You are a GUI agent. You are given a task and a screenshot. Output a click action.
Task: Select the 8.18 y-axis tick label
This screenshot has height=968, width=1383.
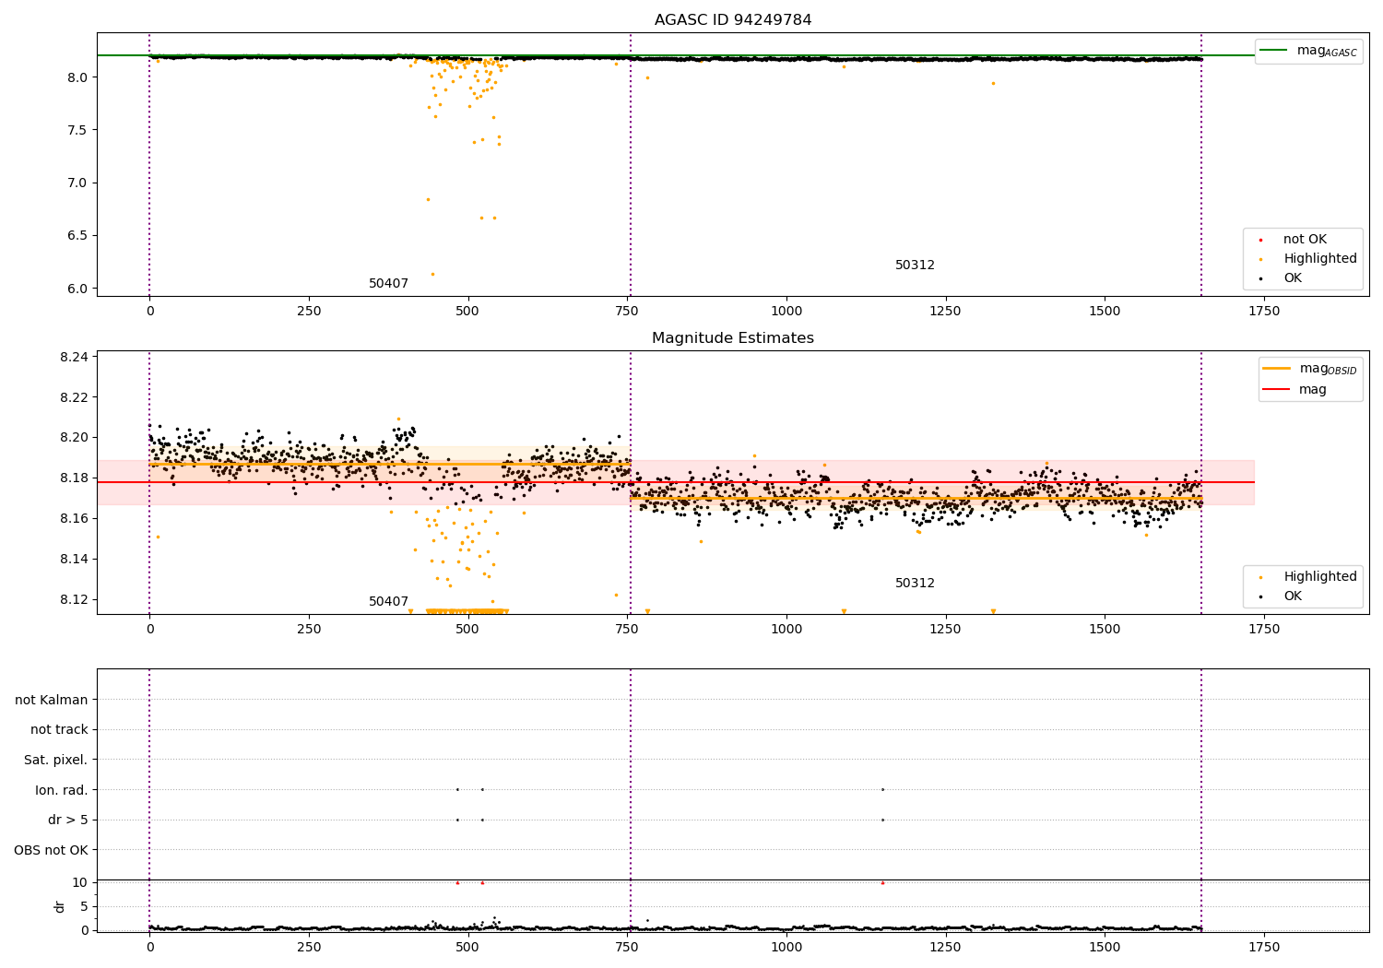click(x=73, y=478)
